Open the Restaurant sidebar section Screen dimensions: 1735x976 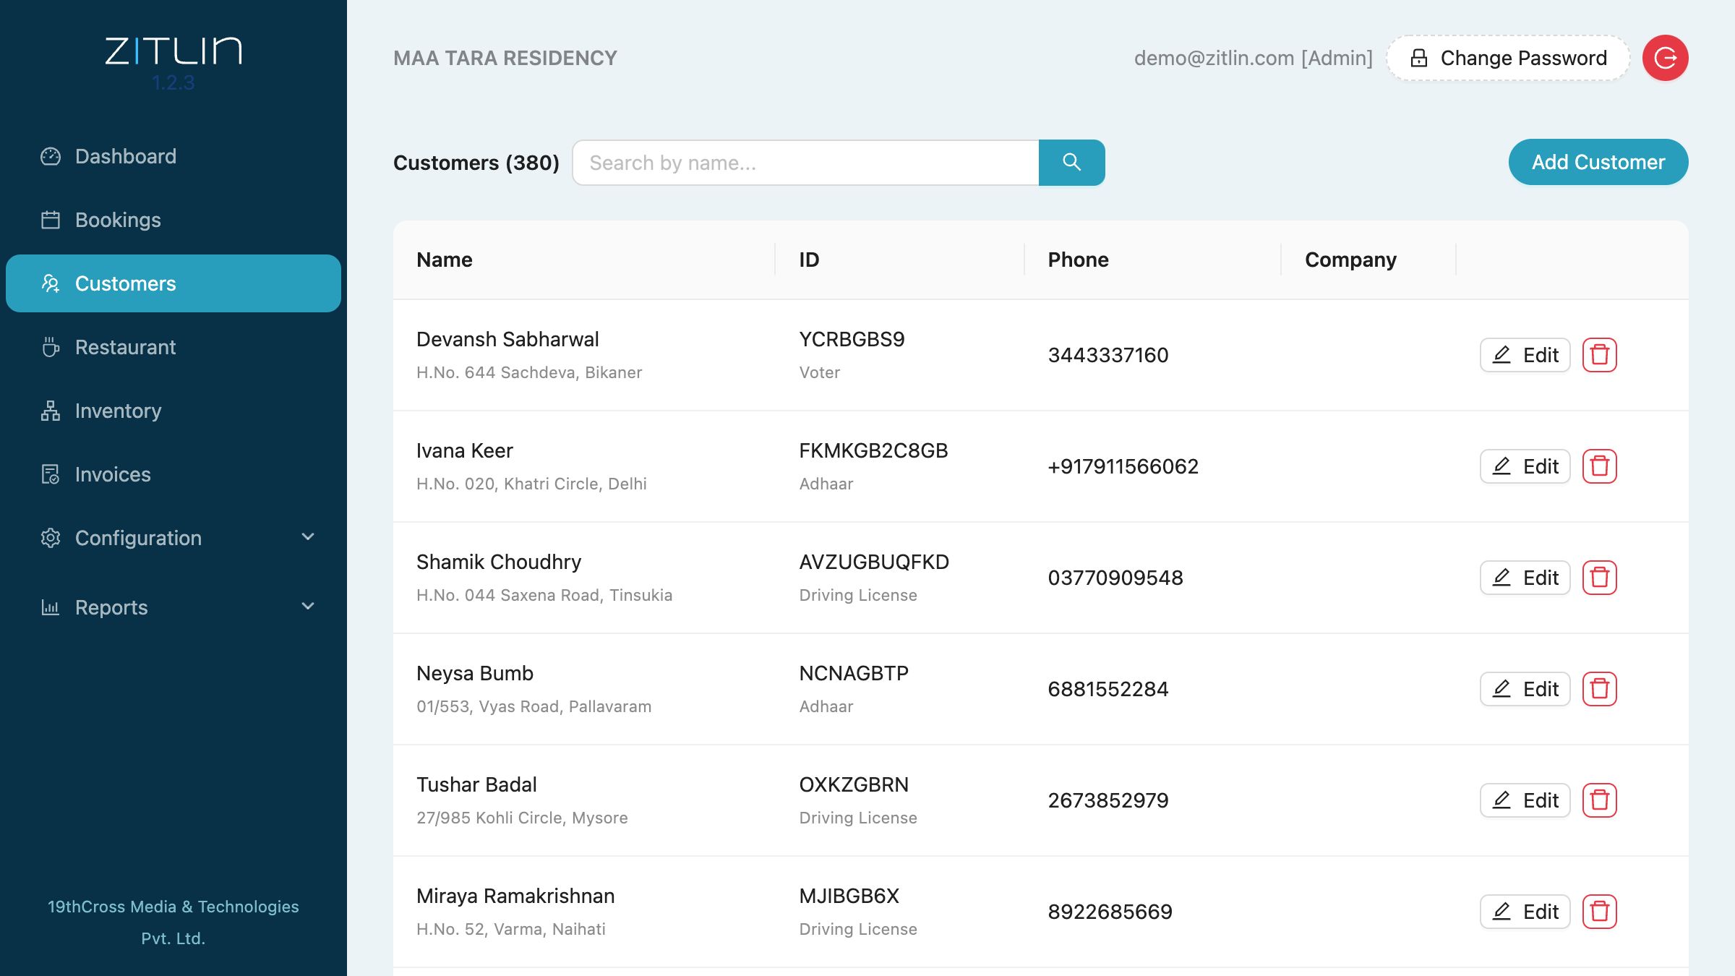pyautogui.click(x=125, y=347)
